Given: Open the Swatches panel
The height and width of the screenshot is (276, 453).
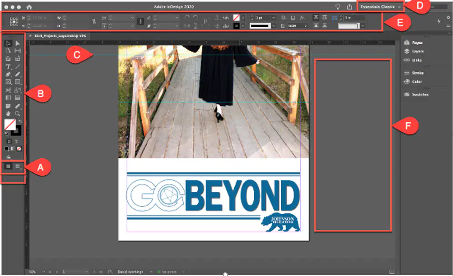Looking at the screenshot, I should tap(416, 95).
